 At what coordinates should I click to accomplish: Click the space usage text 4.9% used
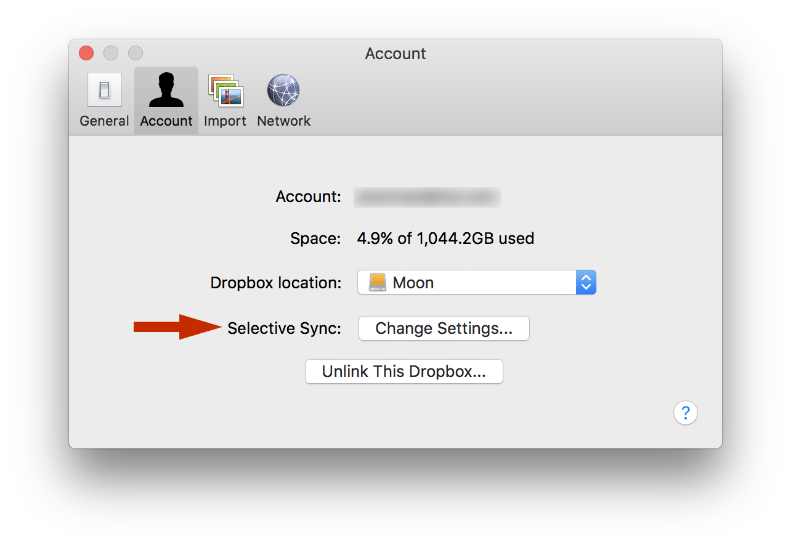point(445,238)
